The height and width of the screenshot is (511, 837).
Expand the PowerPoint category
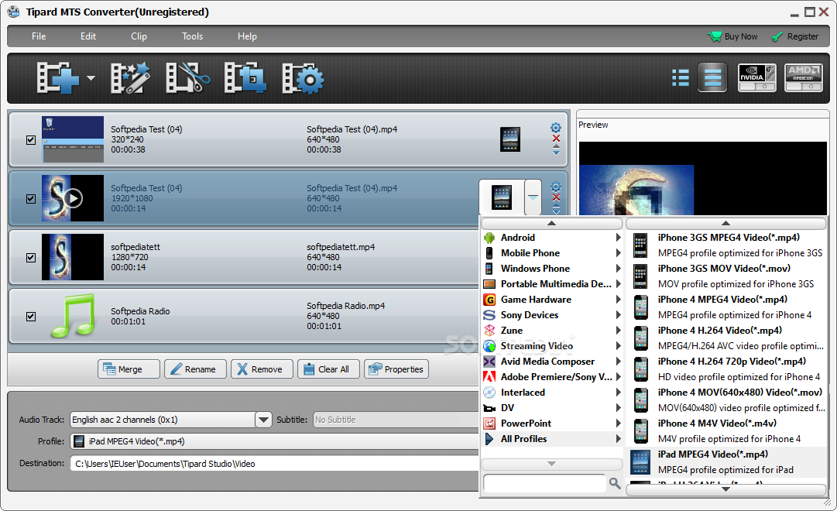553,424
